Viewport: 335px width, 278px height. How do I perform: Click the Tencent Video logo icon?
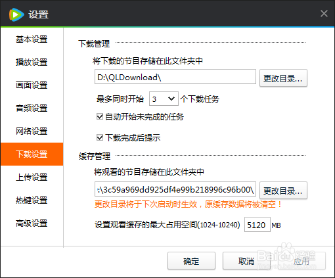point(16,14)
